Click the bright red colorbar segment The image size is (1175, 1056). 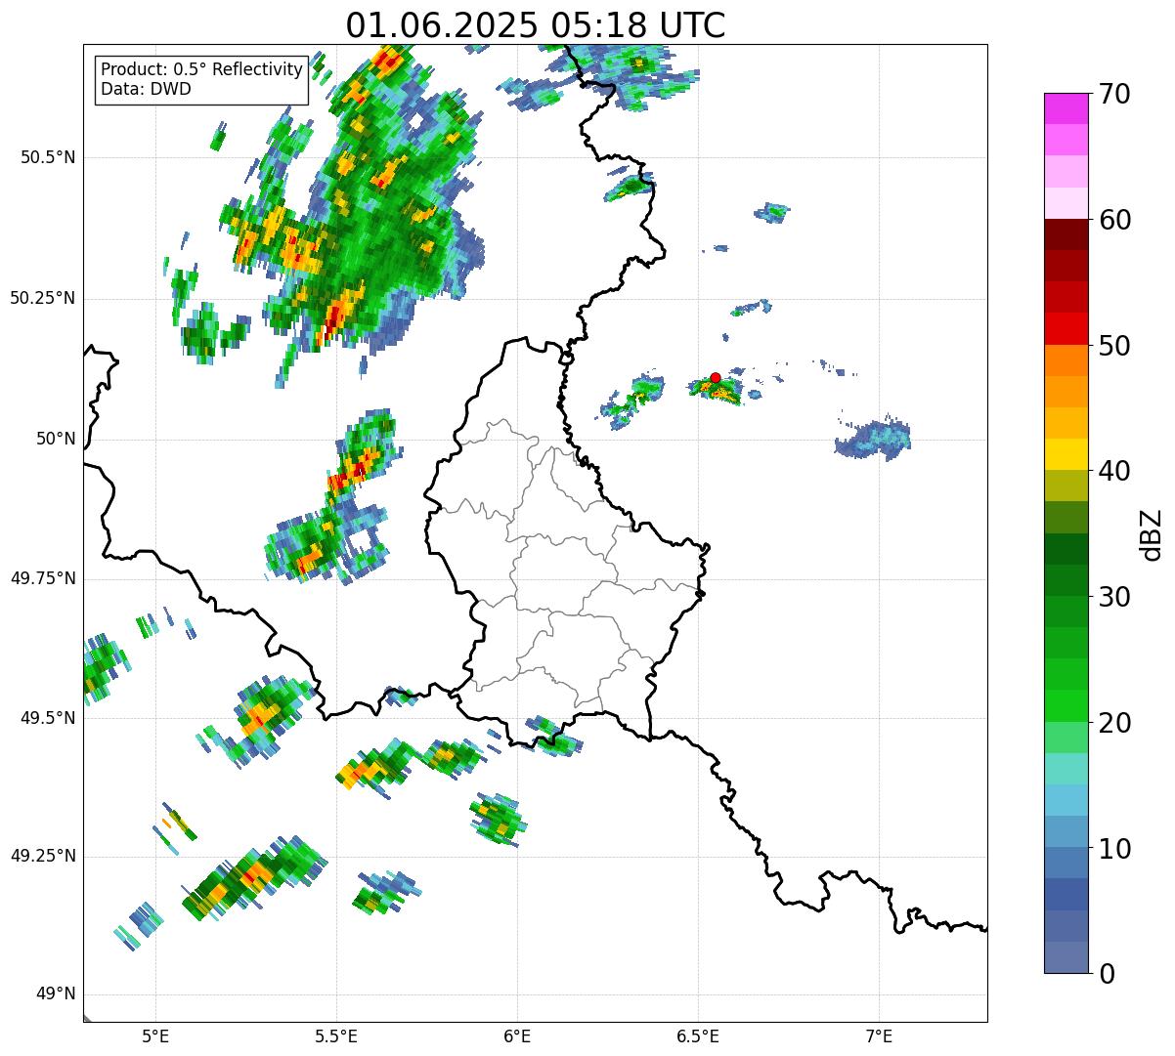coord(1066,328)
